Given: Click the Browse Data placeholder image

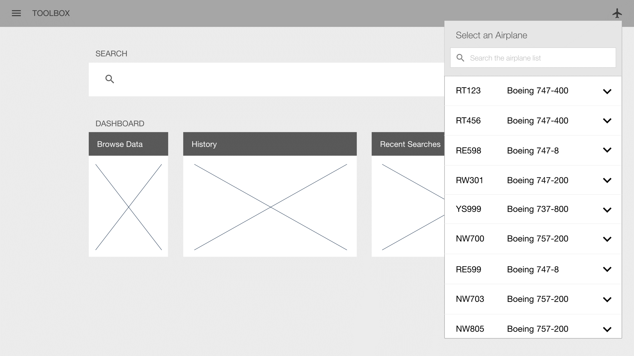Looking at the screenshot, I should coord(129,207).
